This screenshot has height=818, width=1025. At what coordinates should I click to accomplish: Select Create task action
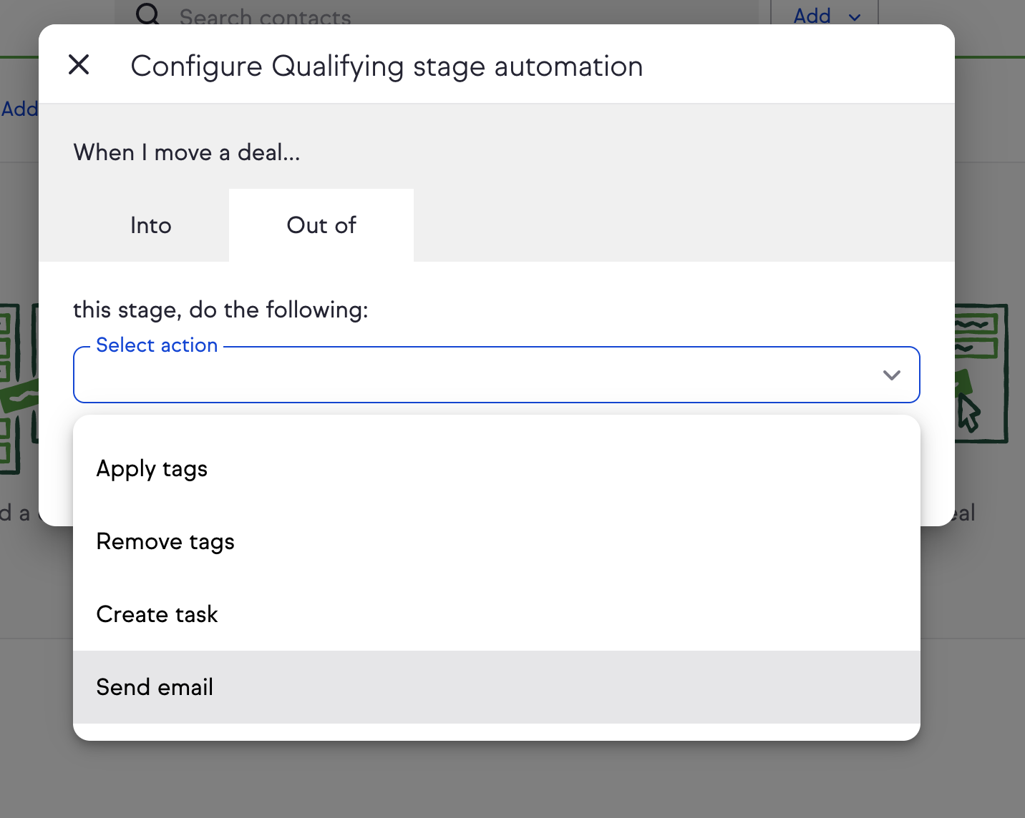[x=157, y=615]
